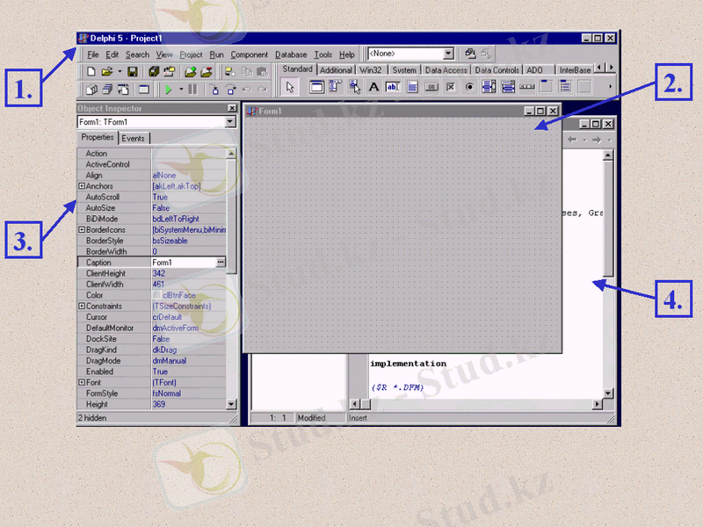703x527 pixels.
Task: Pick the arrow pointer selection tool
Action: [x=291, y=87]
